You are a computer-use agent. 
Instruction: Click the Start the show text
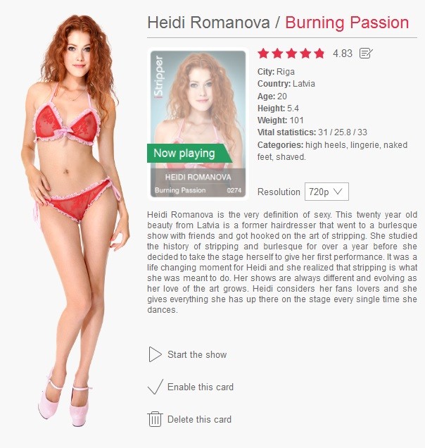[x=197, y=354]
